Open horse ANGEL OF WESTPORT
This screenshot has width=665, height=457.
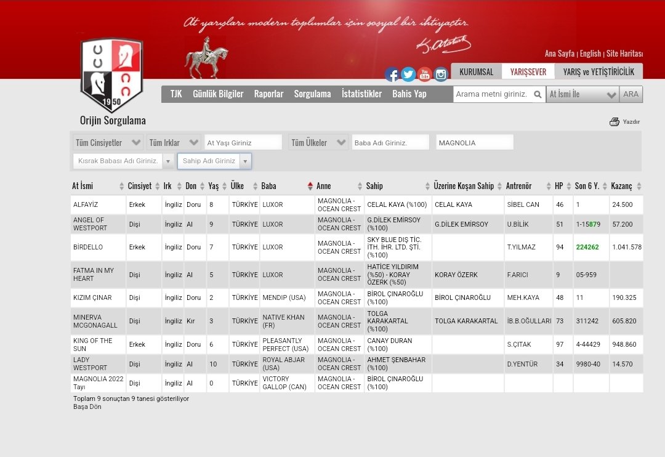pos(90,224)
